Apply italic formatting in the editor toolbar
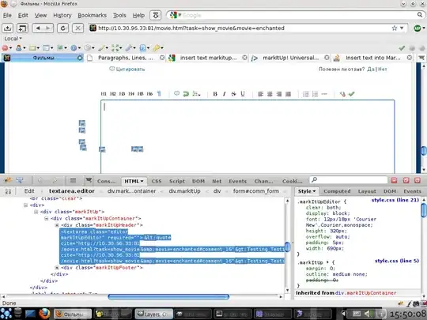This screenshot has width=427, height=320. [x=224, y=94]
